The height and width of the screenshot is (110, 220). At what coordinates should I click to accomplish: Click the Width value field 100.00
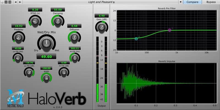coord(46,68)
